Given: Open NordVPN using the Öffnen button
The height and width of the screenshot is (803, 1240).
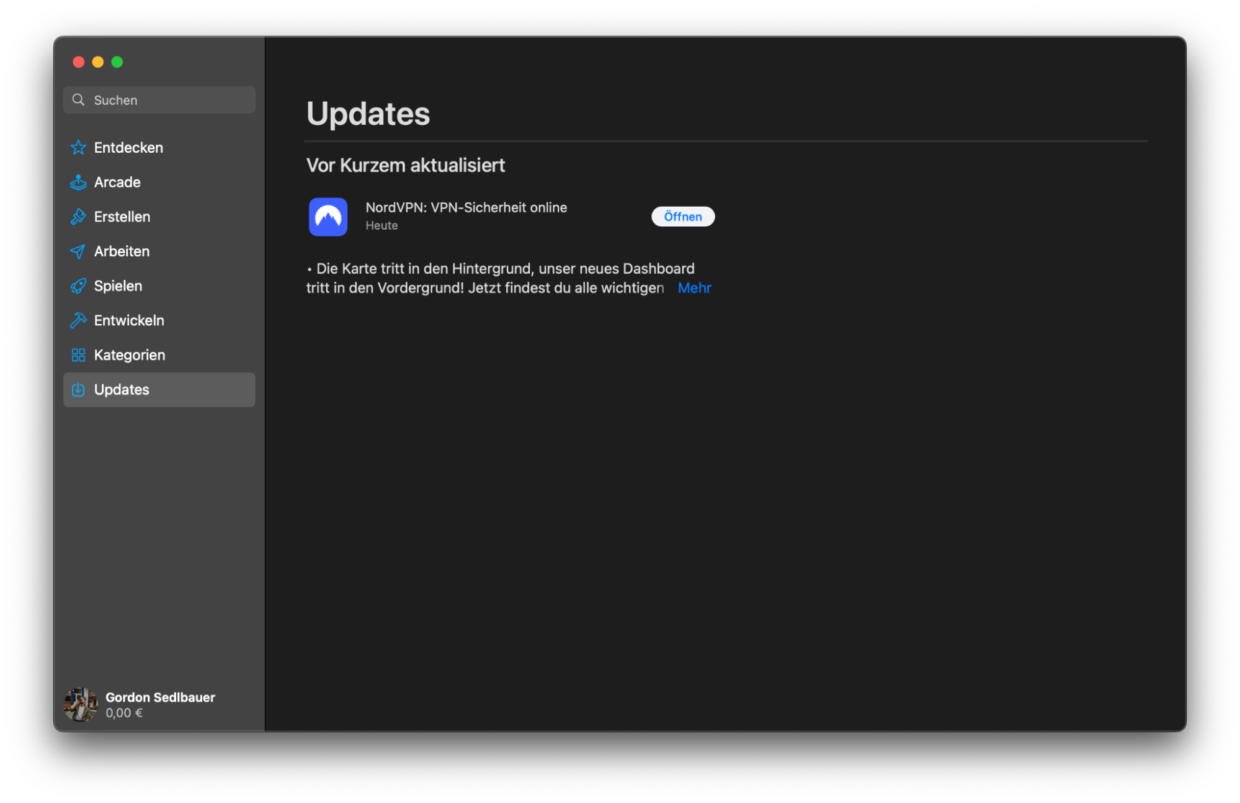Looking at the screenshot, I should pyautogui.click(x=682, y=216).
